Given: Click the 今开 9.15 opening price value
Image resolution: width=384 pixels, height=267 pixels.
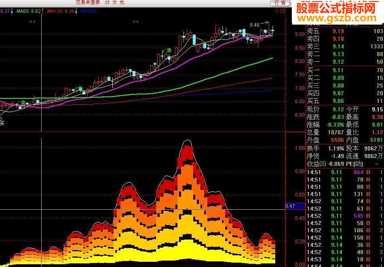Looking at the screenshot, I should 377,109.
